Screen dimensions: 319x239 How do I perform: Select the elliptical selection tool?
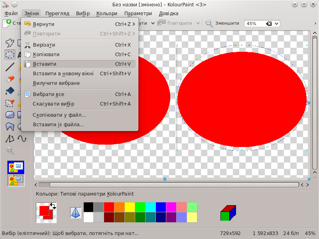click(10, 55)
